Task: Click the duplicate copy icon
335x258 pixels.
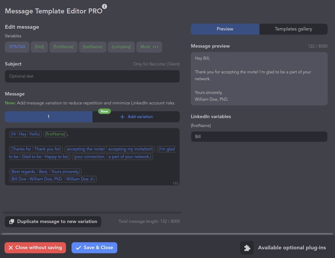Action: [12, 222]
